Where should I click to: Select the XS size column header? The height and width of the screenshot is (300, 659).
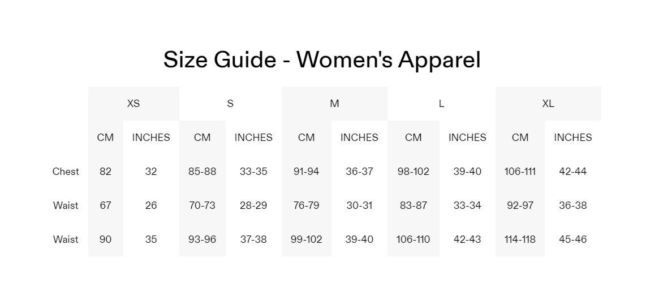coord(133,104)
